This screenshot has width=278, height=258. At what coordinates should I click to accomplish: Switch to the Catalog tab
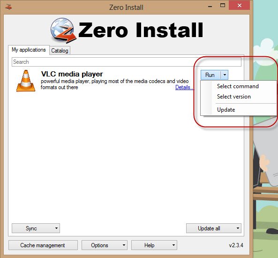(60, 51)
